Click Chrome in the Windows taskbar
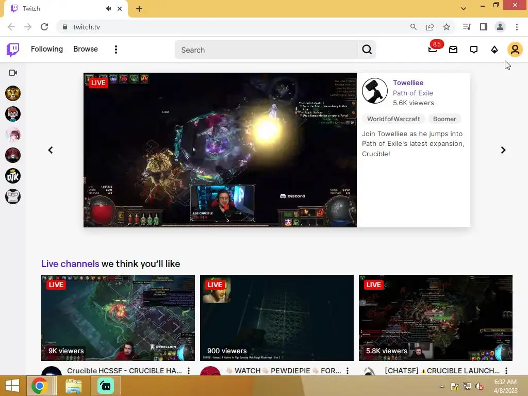Screen dimensions: 528x396 [39, 386]
